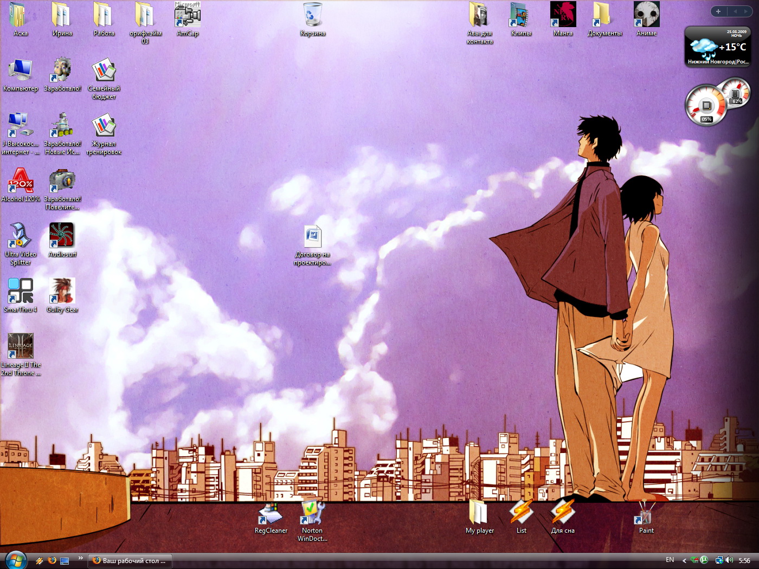759x569 pixels.
Task: Open the Клипы shortcut
Action: pyautogui.click(x=521, y=19)
